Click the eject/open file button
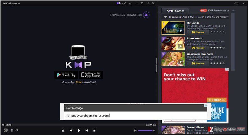 [x=63, y=131]
